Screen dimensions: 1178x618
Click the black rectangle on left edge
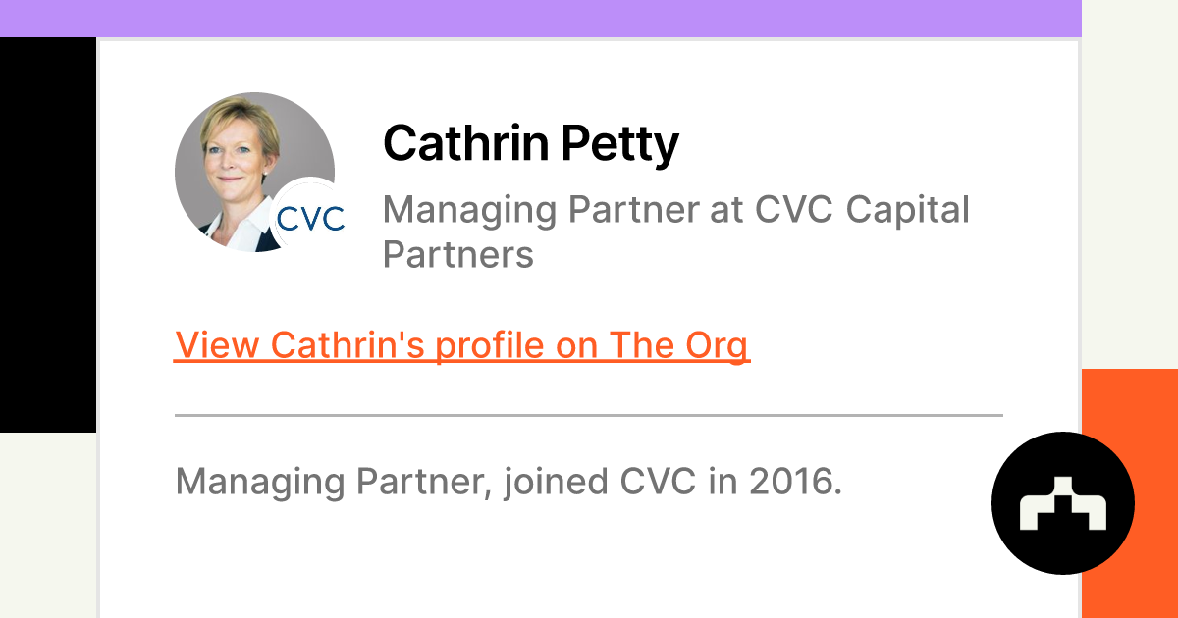[x=47, y=235]
